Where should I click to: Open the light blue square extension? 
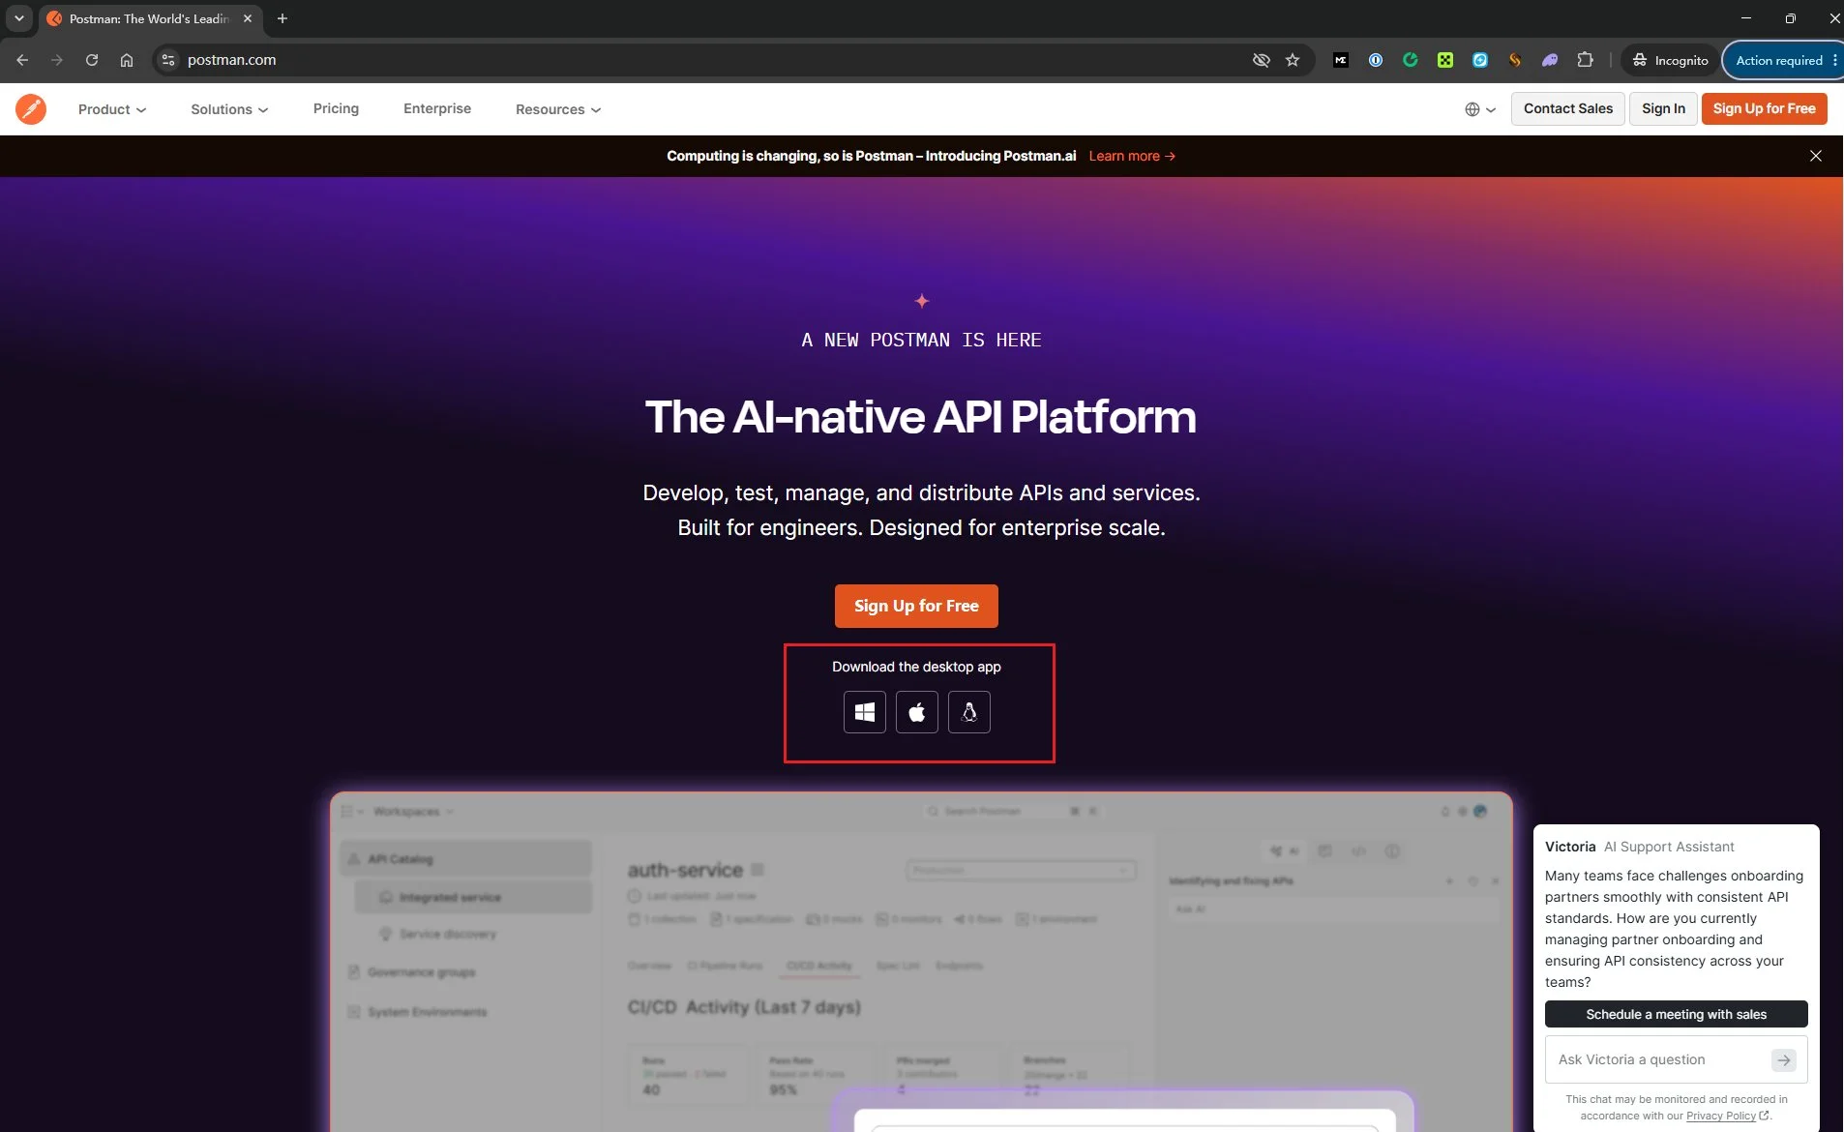coord(1480,60)
